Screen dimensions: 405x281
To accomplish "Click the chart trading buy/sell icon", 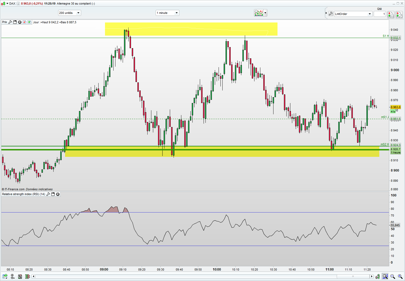I will pos(399,14).
